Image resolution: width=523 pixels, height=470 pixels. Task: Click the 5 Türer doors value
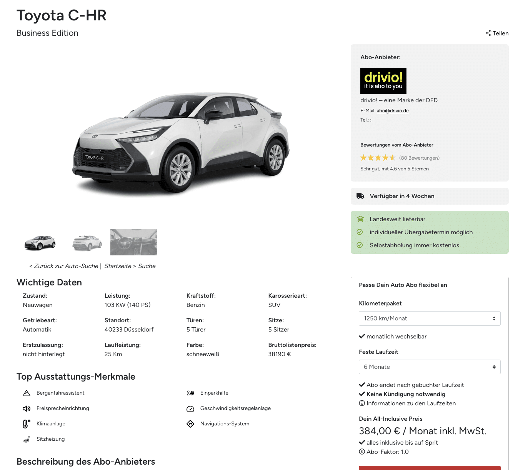196,330
